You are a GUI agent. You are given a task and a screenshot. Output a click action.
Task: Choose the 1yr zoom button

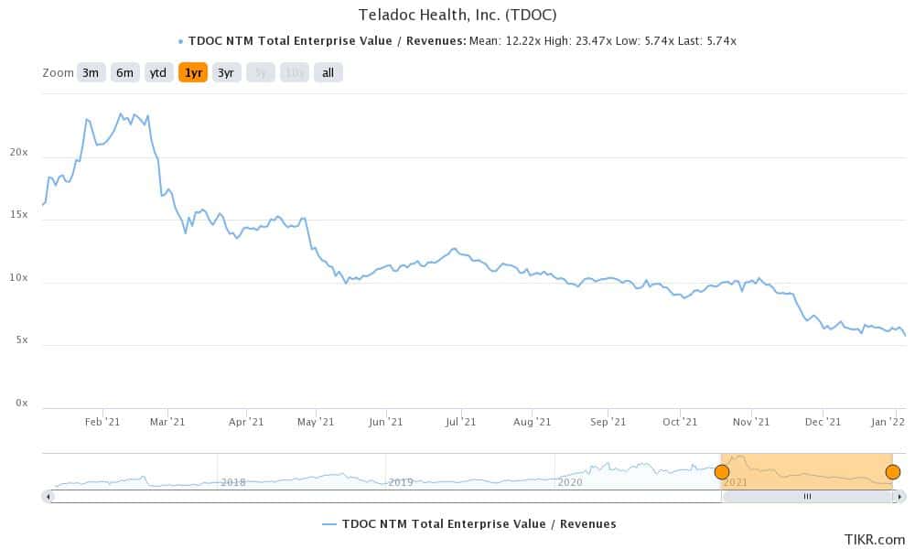[x=193, y=73]
